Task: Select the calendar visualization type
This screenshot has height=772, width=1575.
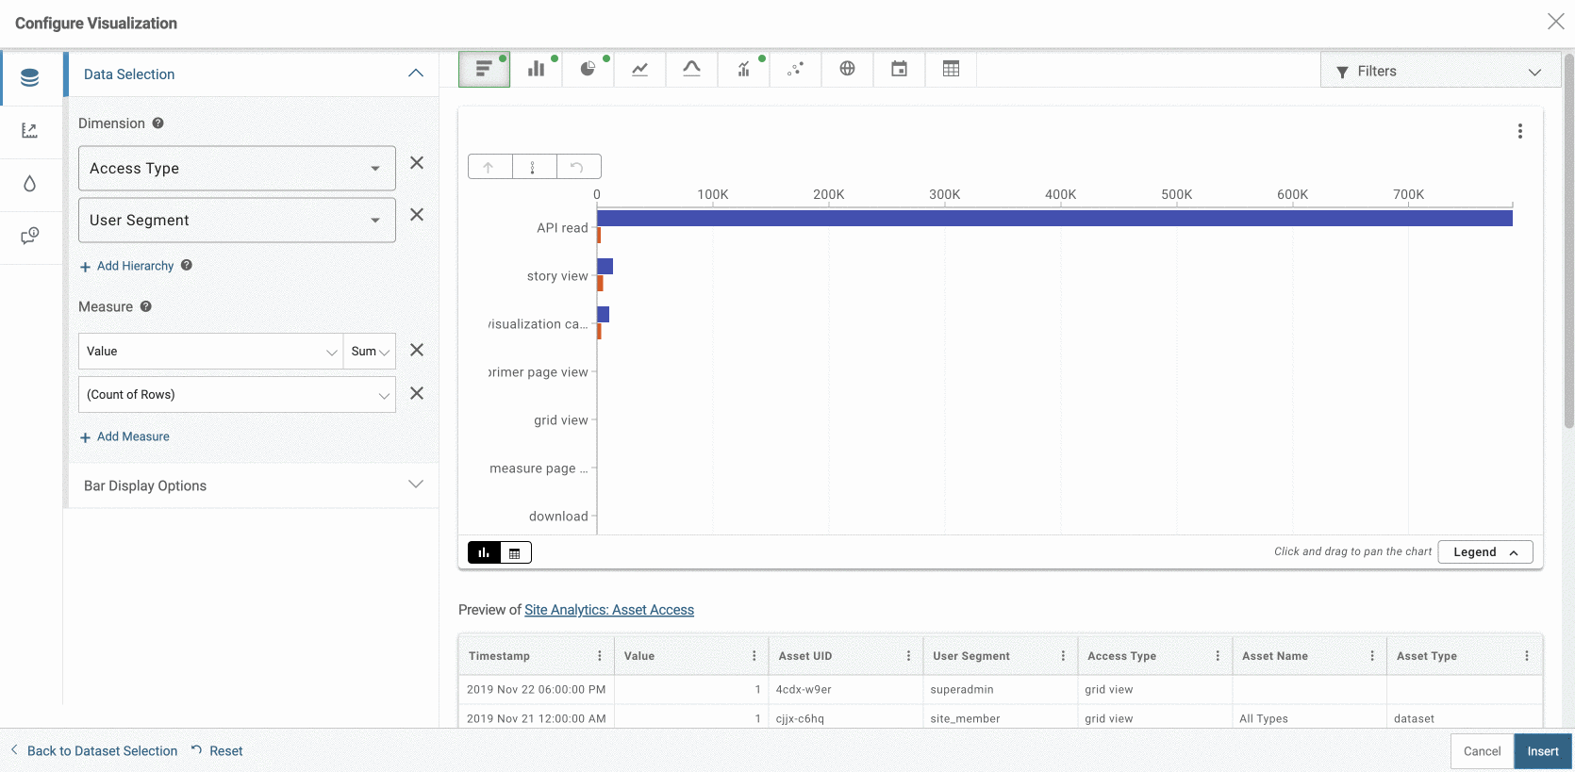Action: [x=899, y=69]
